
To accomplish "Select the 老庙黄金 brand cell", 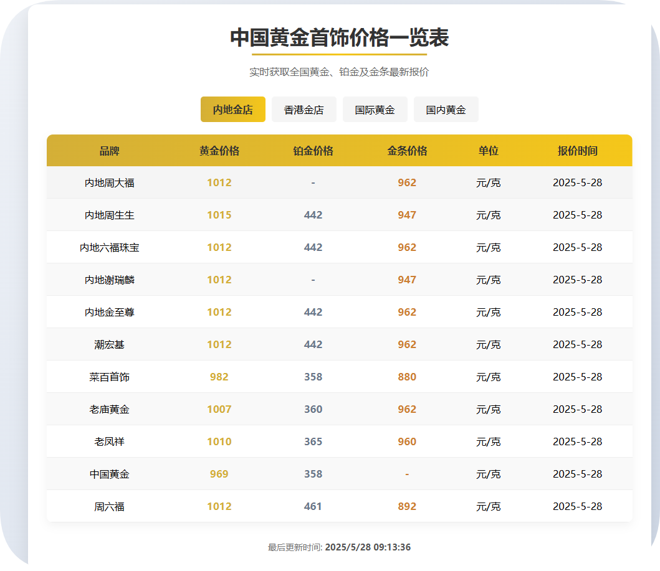I will [x=110, y=409].
